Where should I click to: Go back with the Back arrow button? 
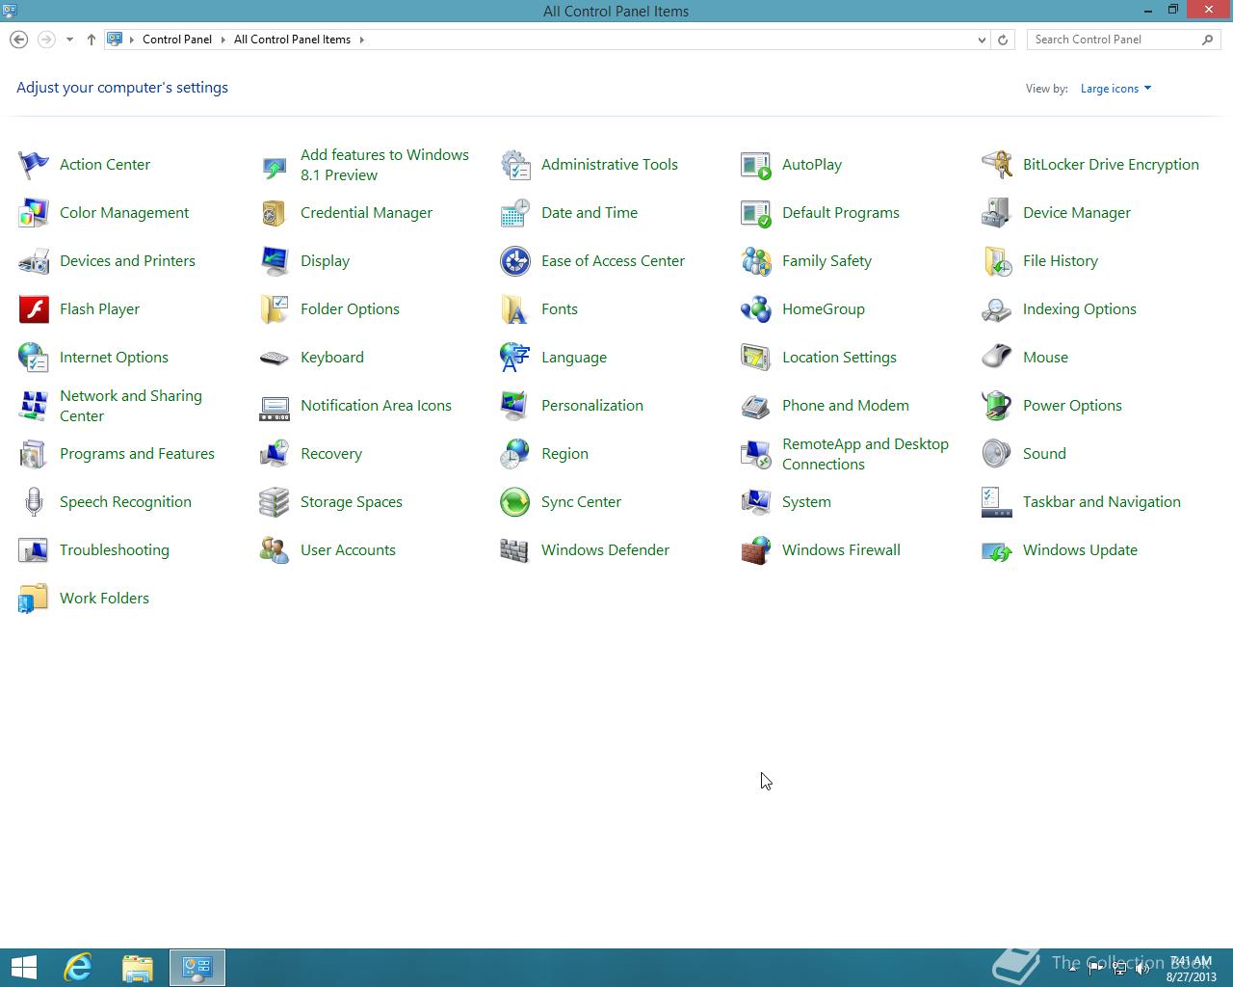[x=18, y=40]
